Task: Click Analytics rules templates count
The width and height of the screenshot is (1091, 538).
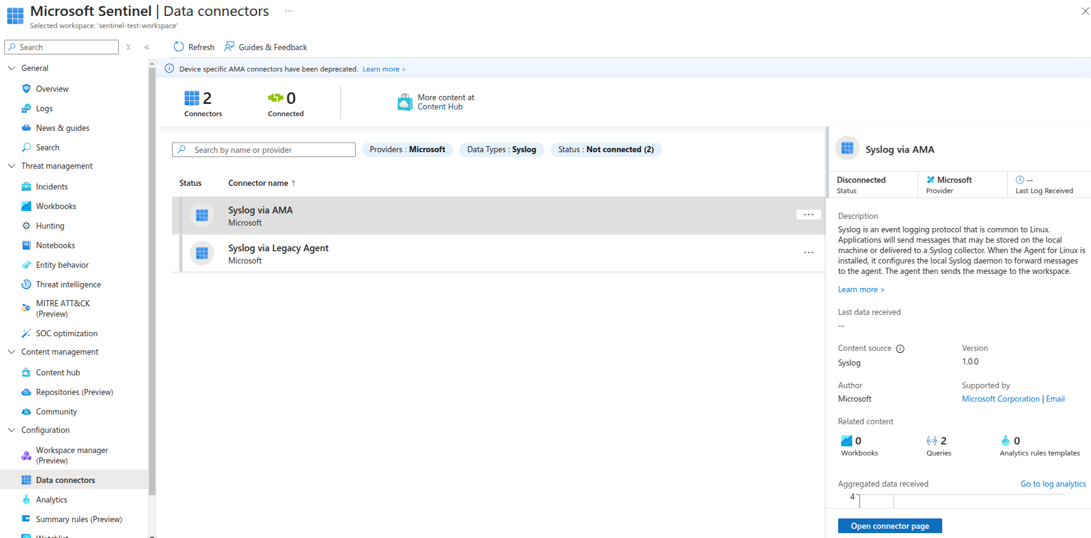Action: click(x=1040, y=446)
